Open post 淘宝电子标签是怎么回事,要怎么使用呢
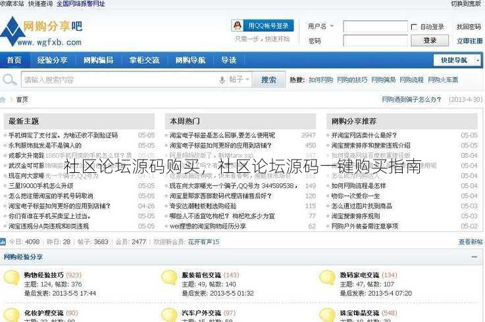 222,135
